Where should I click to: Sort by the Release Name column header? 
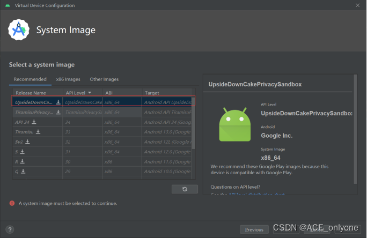38,93
